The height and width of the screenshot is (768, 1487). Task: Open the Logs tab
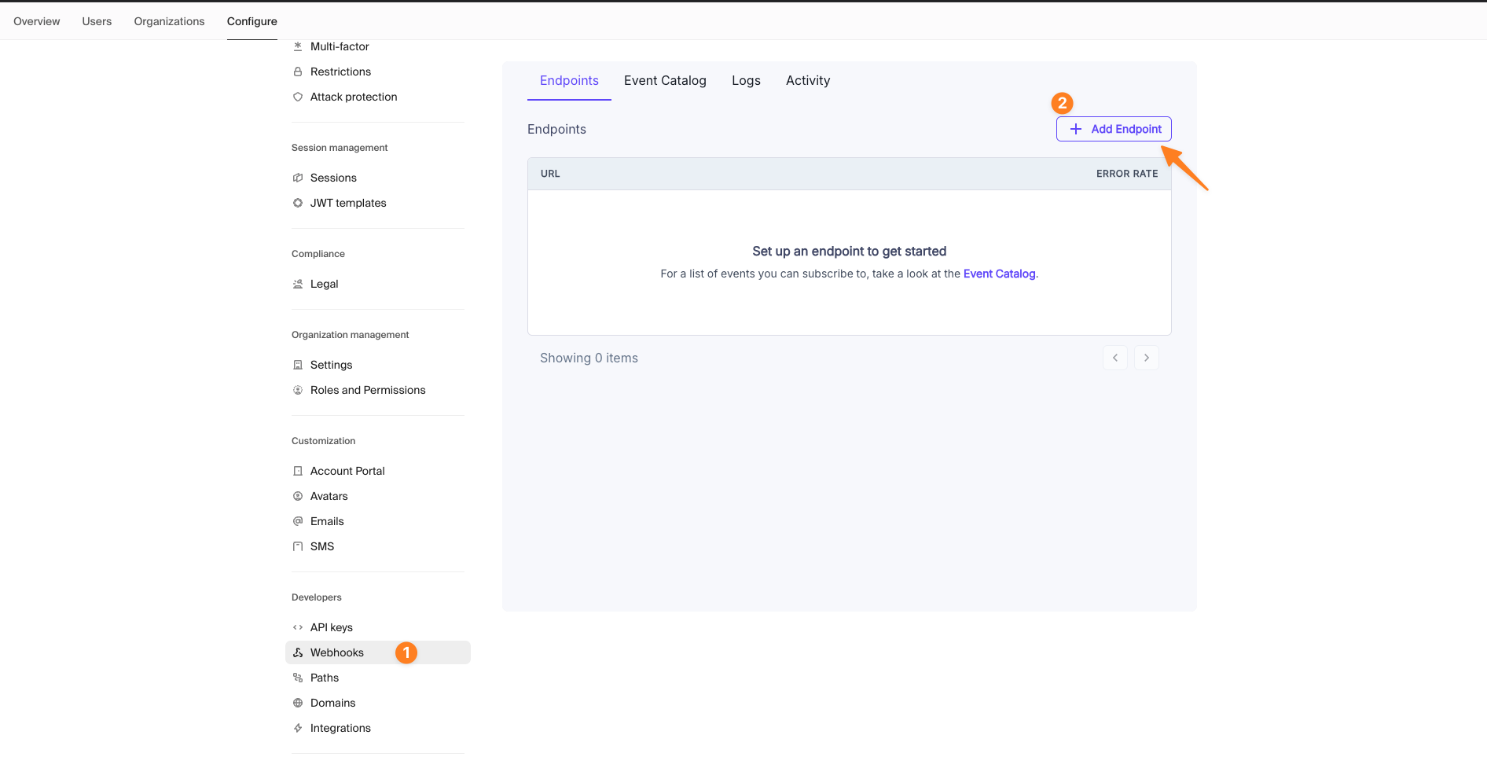pyautogui.click(x=746, y=80)
